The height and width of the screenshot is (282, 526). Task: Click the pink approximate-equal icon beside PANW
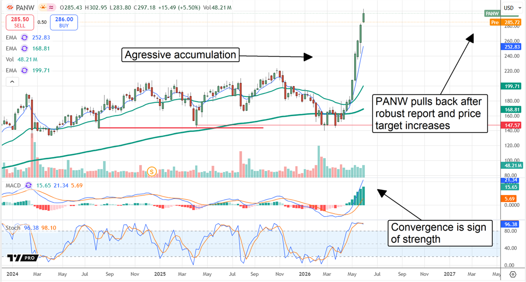[x=51, y=8]
